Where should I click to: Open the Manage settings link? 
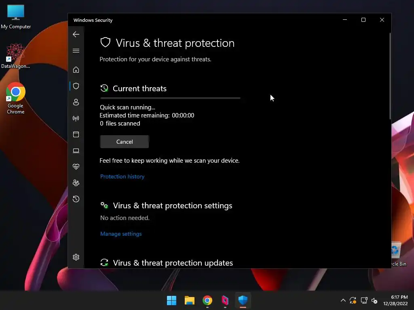click(121, 234)
